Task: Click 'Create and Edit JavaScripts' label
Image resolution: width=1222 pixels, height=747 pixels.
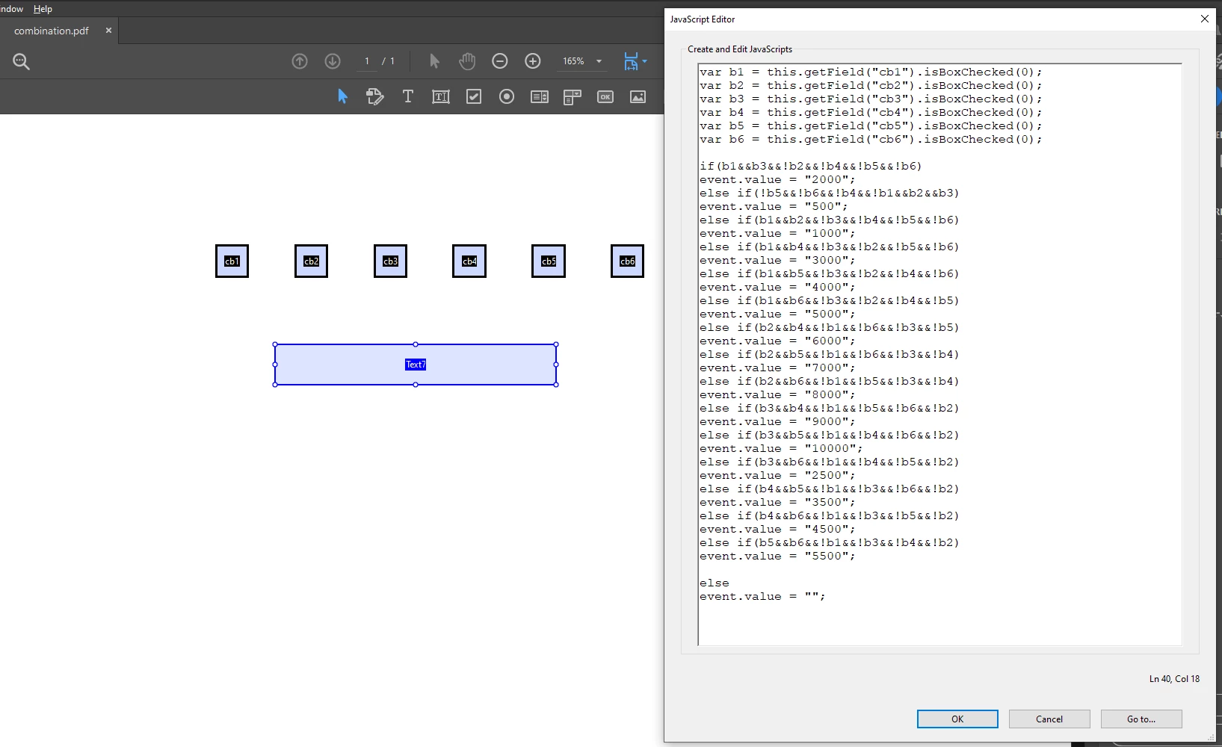Action: 740,49
